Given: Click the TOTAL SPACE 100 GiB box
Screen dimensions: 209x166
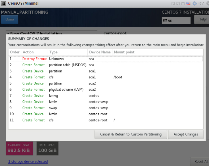Looking at the screenshot, I should (x=47, y=148).
